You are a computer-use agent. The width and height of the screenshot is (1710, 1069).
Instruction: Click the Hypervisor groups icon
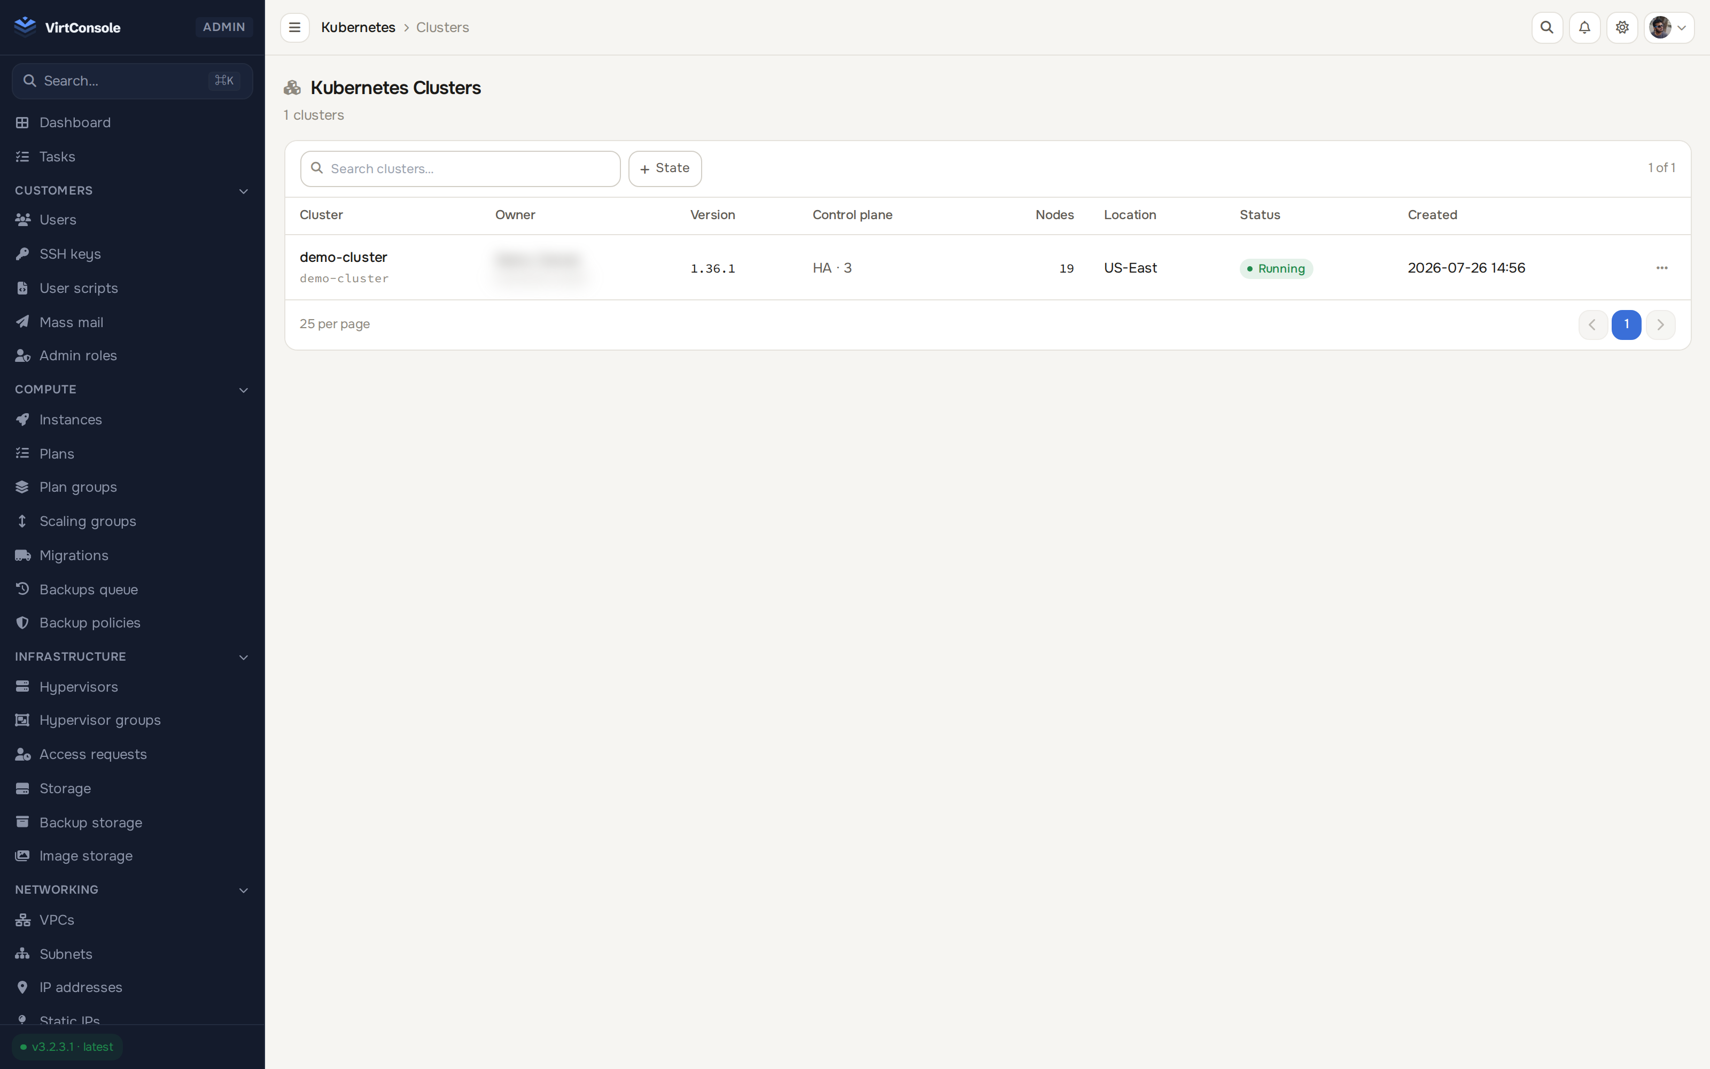pyautogui.click(x=22, y=720)
